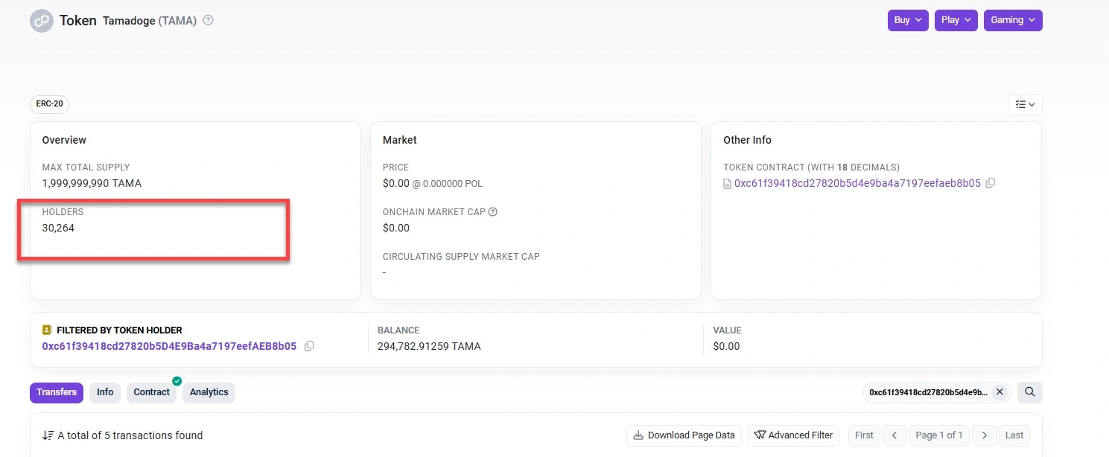The height and width of the screenshot is (457, 1109).
Task: Copy the filtered token holder address
Action: (309, 345)
